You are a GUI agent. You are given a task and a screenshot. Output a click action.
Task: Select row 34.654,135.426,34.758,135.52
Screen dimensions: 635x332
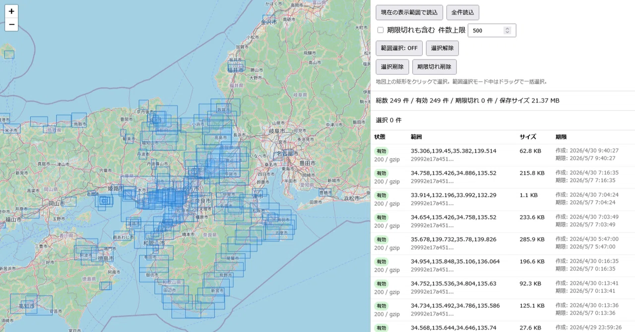(x=503, y=221)
